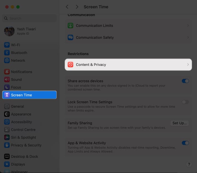This screenshot has width=197, height=173.
Task: Click the Siri & Spotlight icon
Action: (7, 137)
